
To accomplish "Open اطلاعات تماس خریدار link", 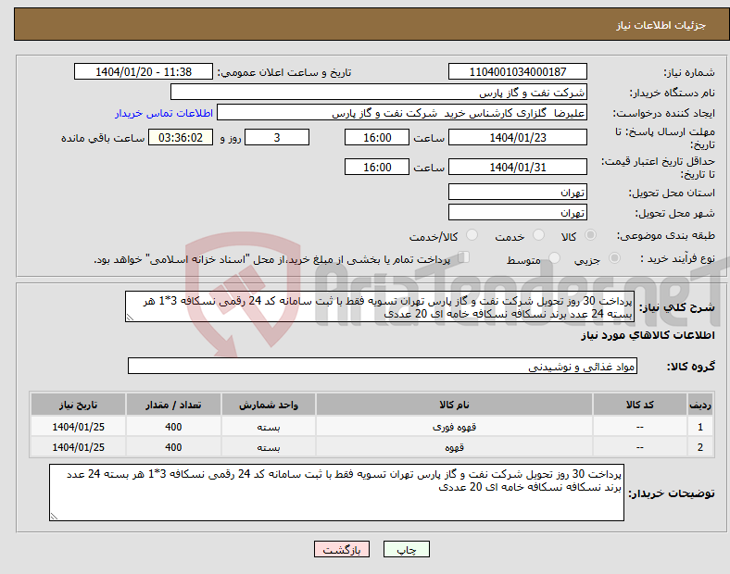I will point(164,113).
